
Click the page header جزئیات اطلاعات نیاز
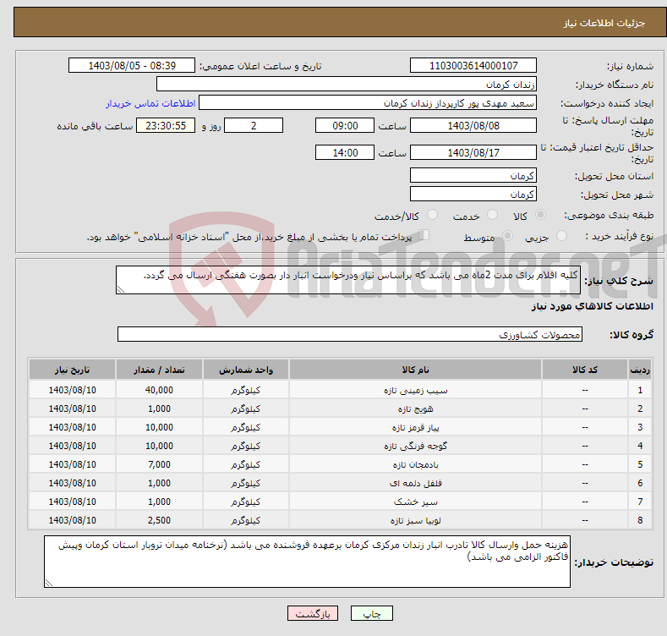604,23
